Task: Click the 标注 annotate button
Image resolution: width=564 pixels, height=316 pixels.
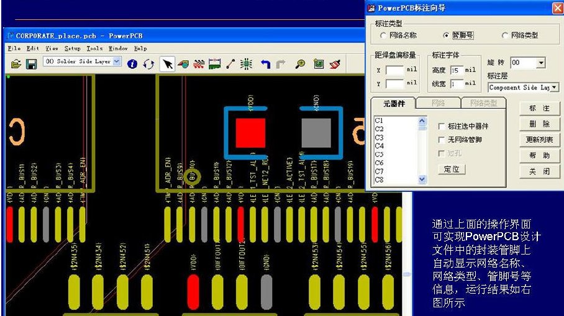Action: tap(540, 108)
